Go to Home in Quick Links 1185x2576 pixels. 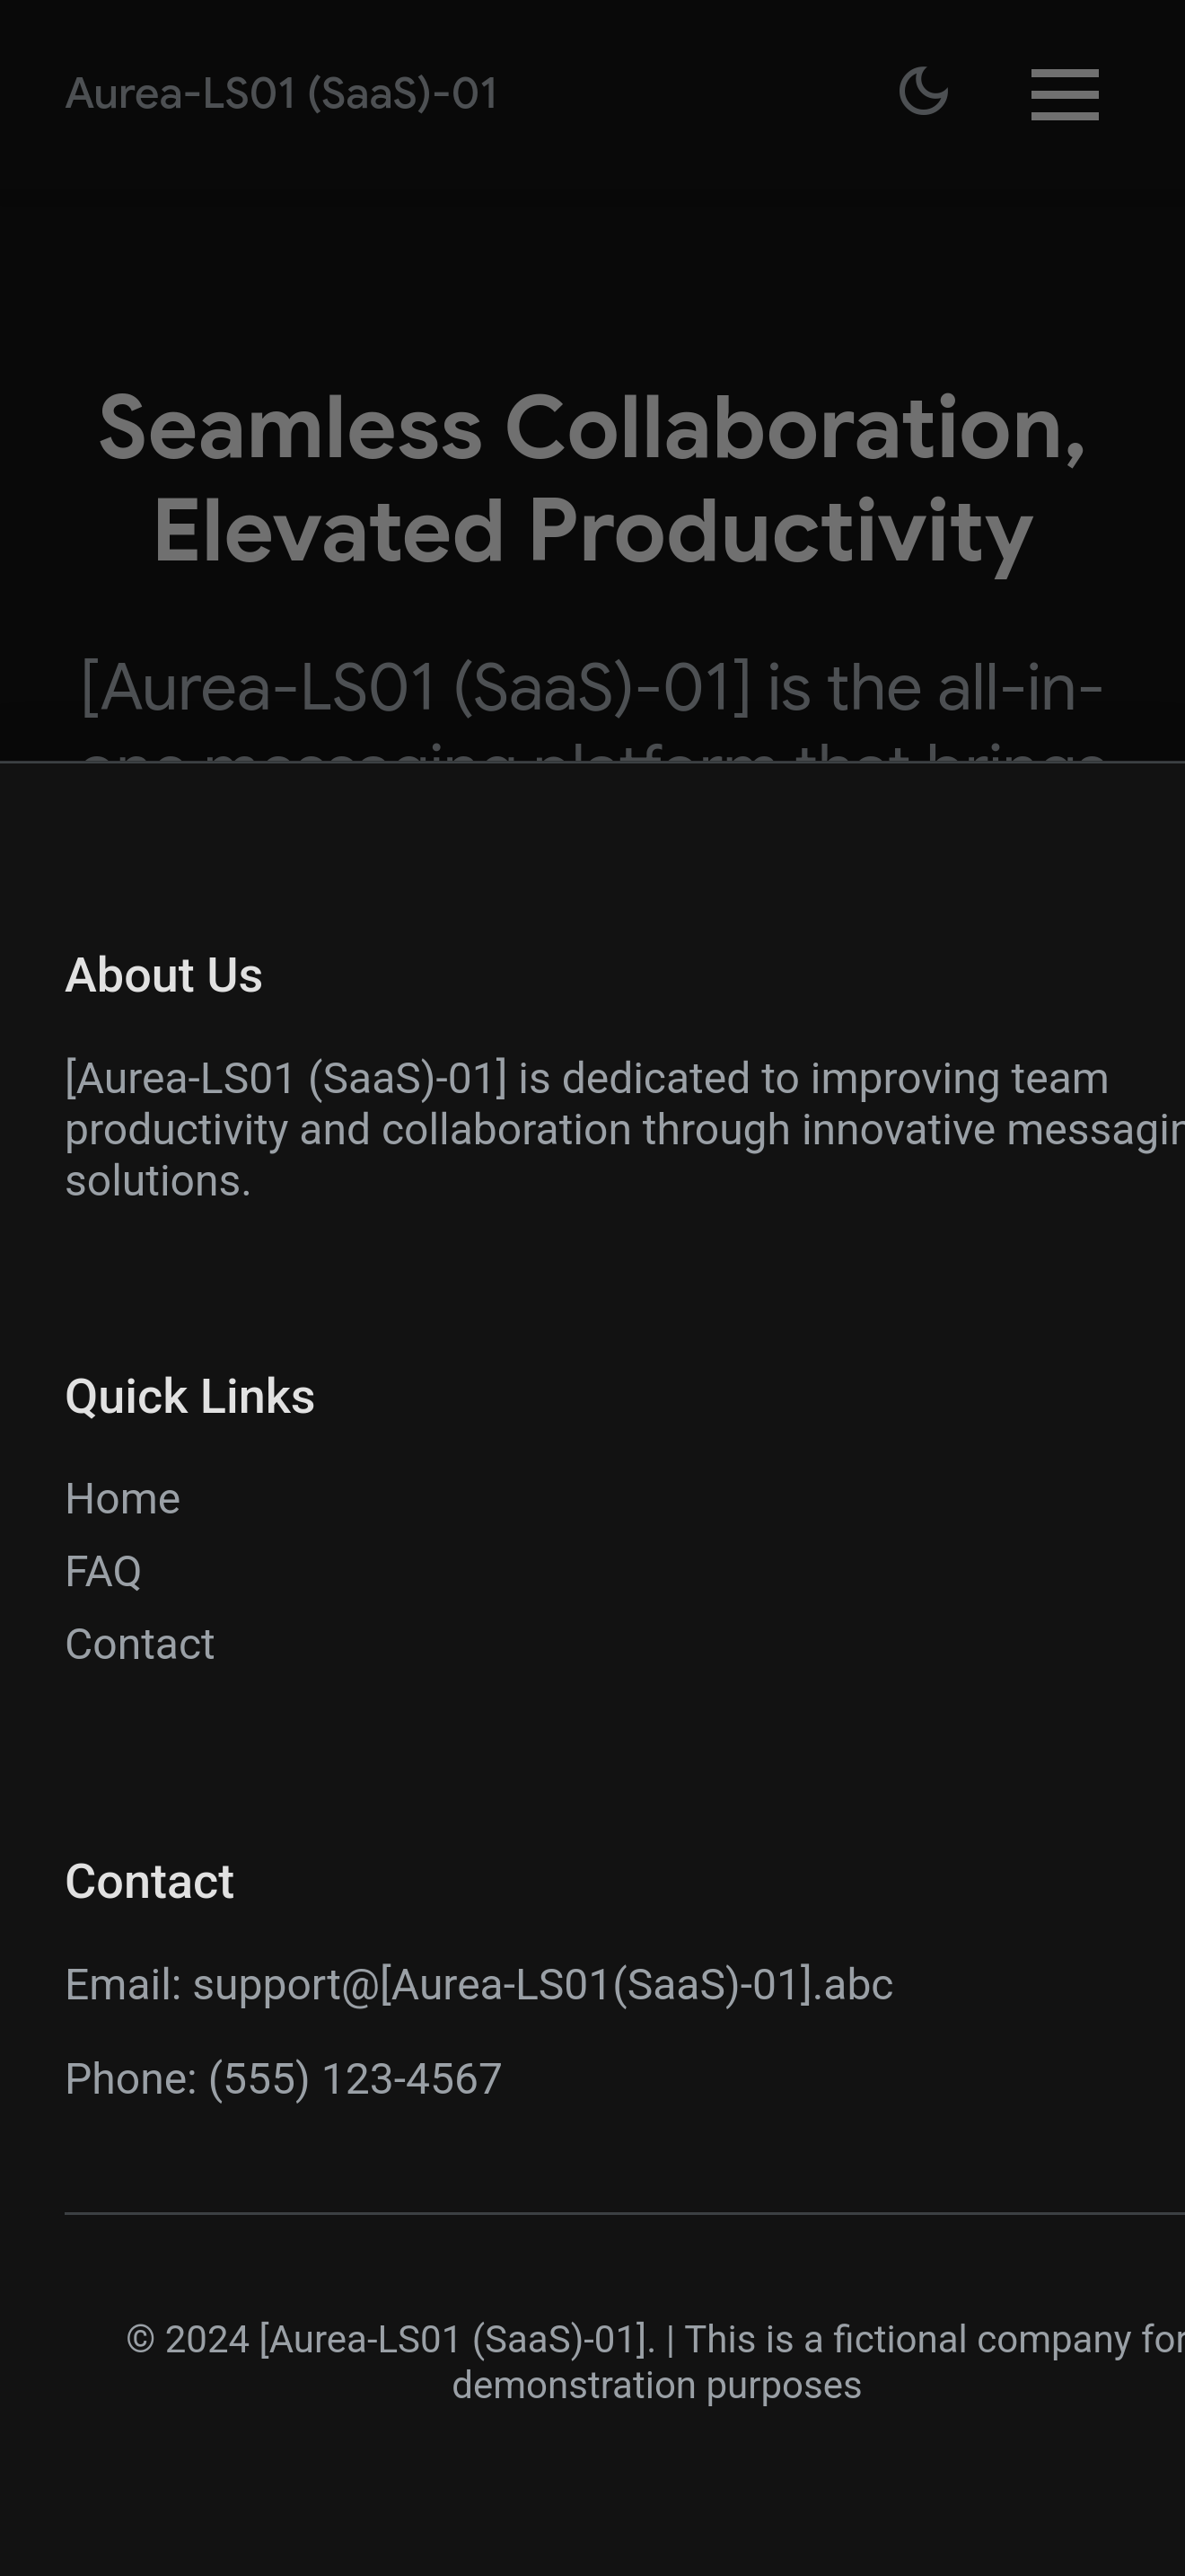coord(123,1498)
